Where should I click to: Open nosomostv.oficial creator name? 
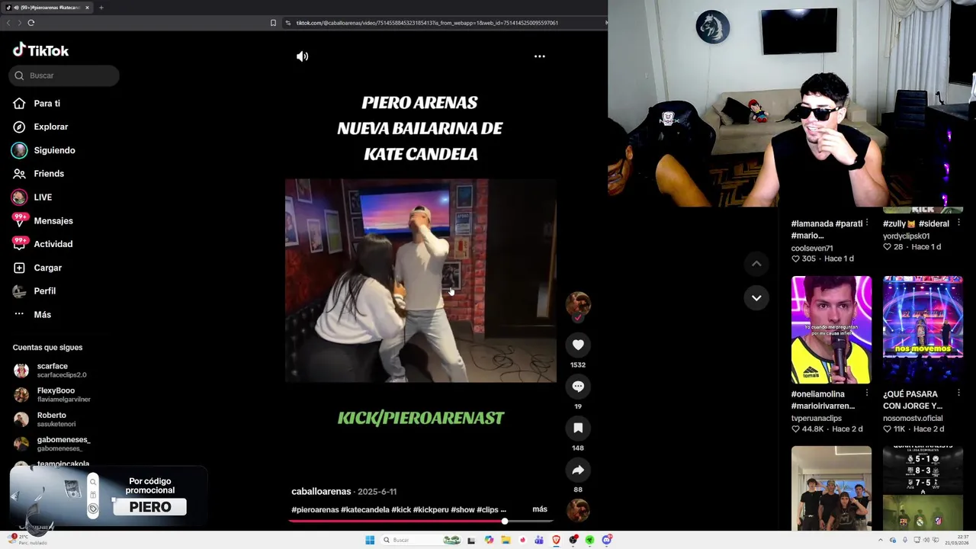[x=913, y=419]
